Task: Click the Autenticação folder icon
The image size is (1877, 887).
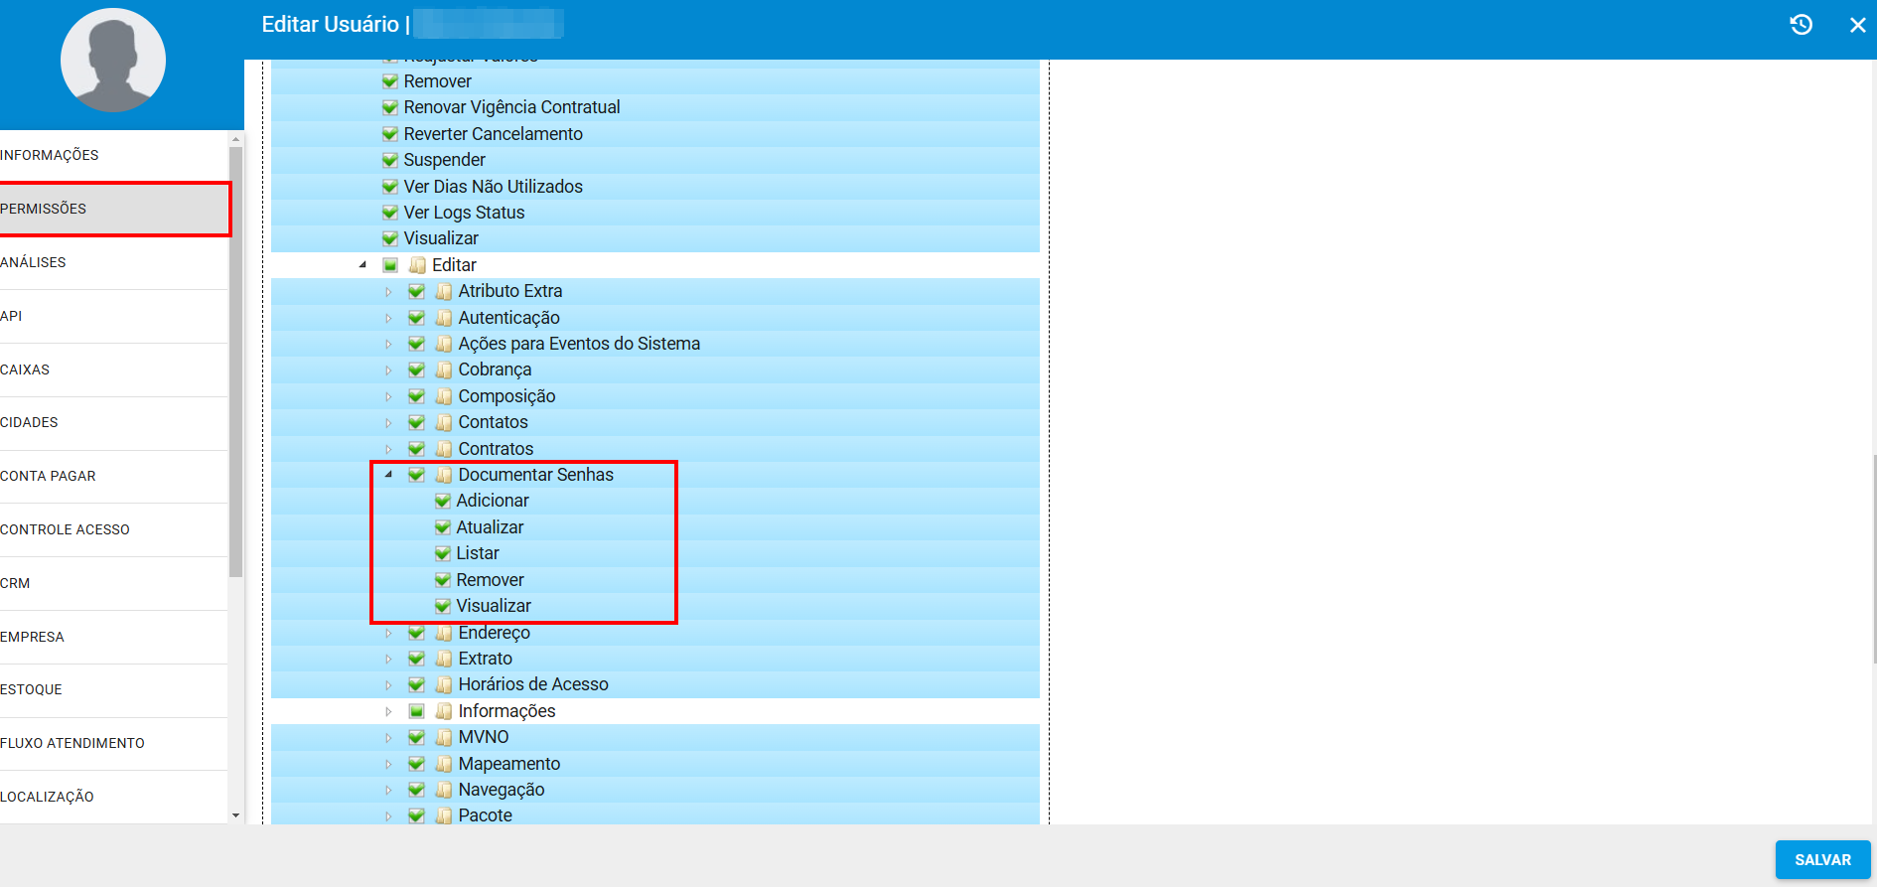Action: pyautogui.click(x=444, y=318)
